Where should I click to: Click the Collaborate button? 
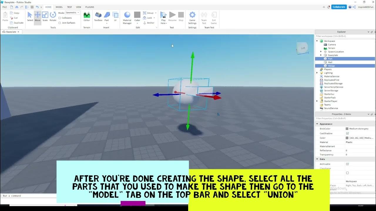point(339,7)
